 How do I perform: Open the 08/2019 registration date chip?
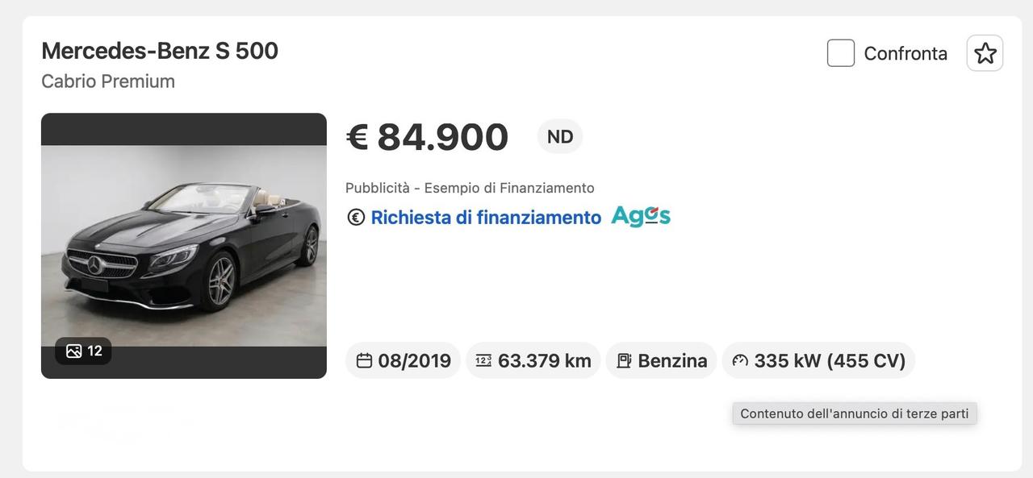404,359
